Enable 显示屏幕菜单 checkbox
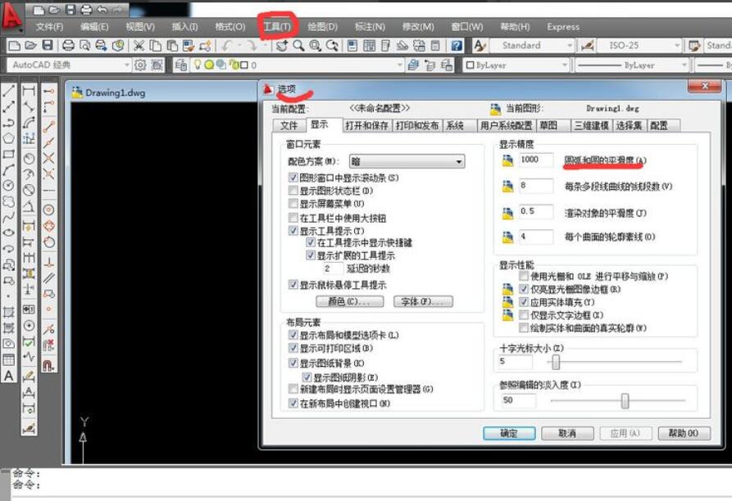The height and width of the screenshot is (501, 732). (x=293, y=204)
